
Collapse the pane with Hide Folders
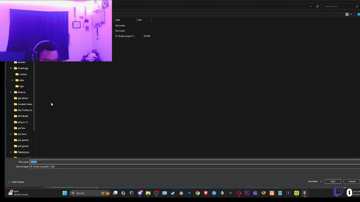point(16,182)
